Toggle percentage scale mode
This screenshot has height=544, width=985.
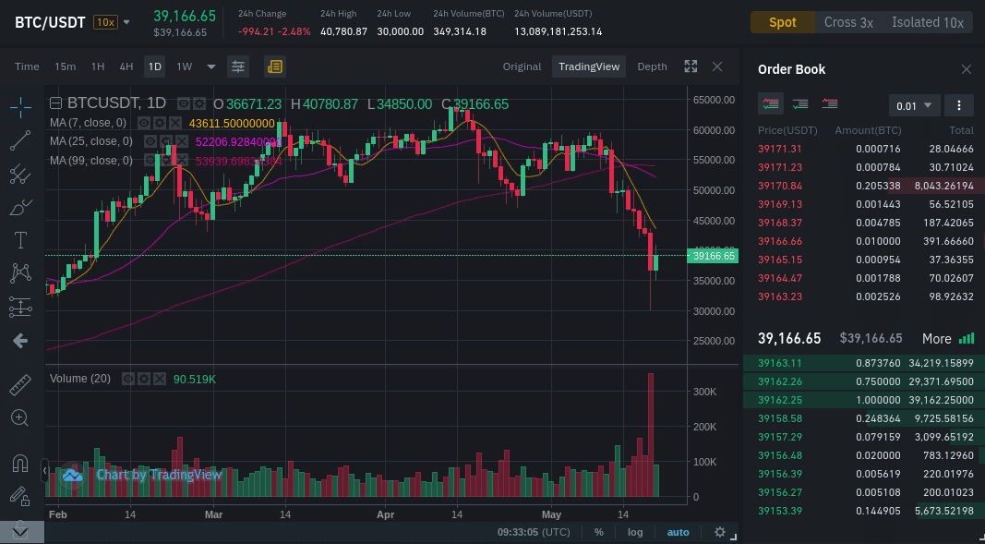click(599, 532)
